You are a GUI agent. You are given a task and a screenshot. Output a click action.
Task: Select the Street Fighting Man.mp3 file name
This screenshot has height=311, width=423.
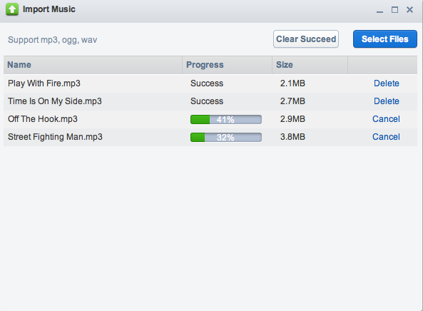(55, 137)
